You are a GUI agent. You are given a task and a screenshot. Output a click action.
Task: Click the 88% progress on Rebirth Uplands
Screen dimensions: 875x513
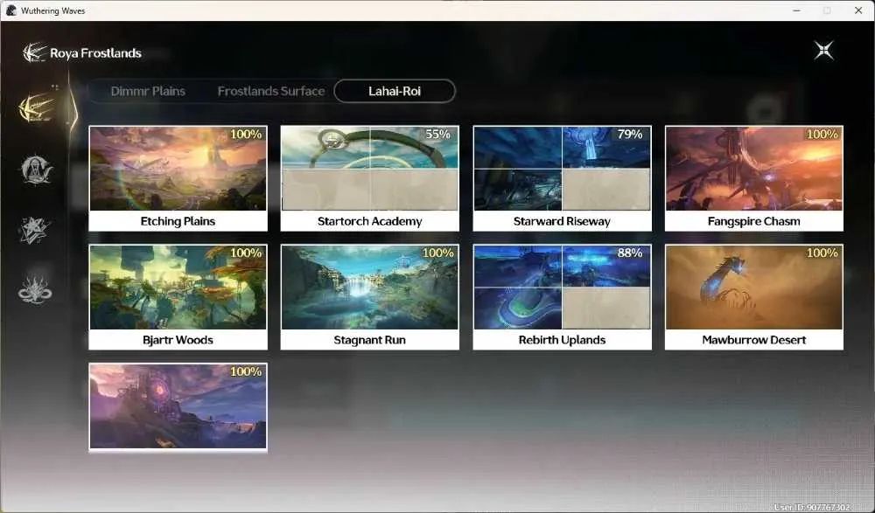click(629, 253)
